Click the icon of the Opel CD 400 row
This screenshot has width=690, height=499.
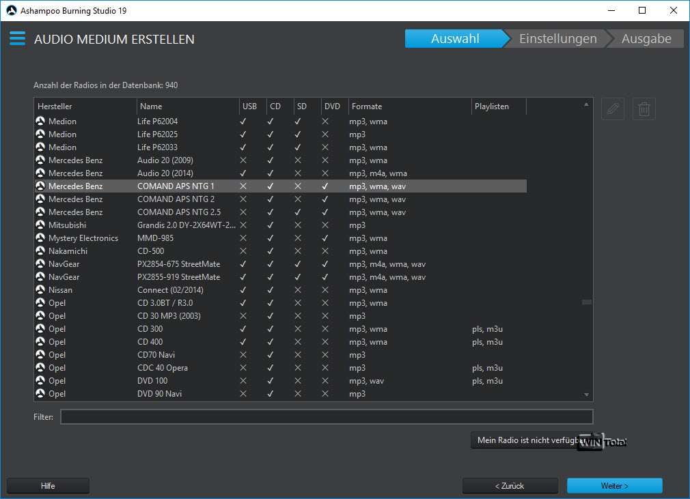click(40, 341)
